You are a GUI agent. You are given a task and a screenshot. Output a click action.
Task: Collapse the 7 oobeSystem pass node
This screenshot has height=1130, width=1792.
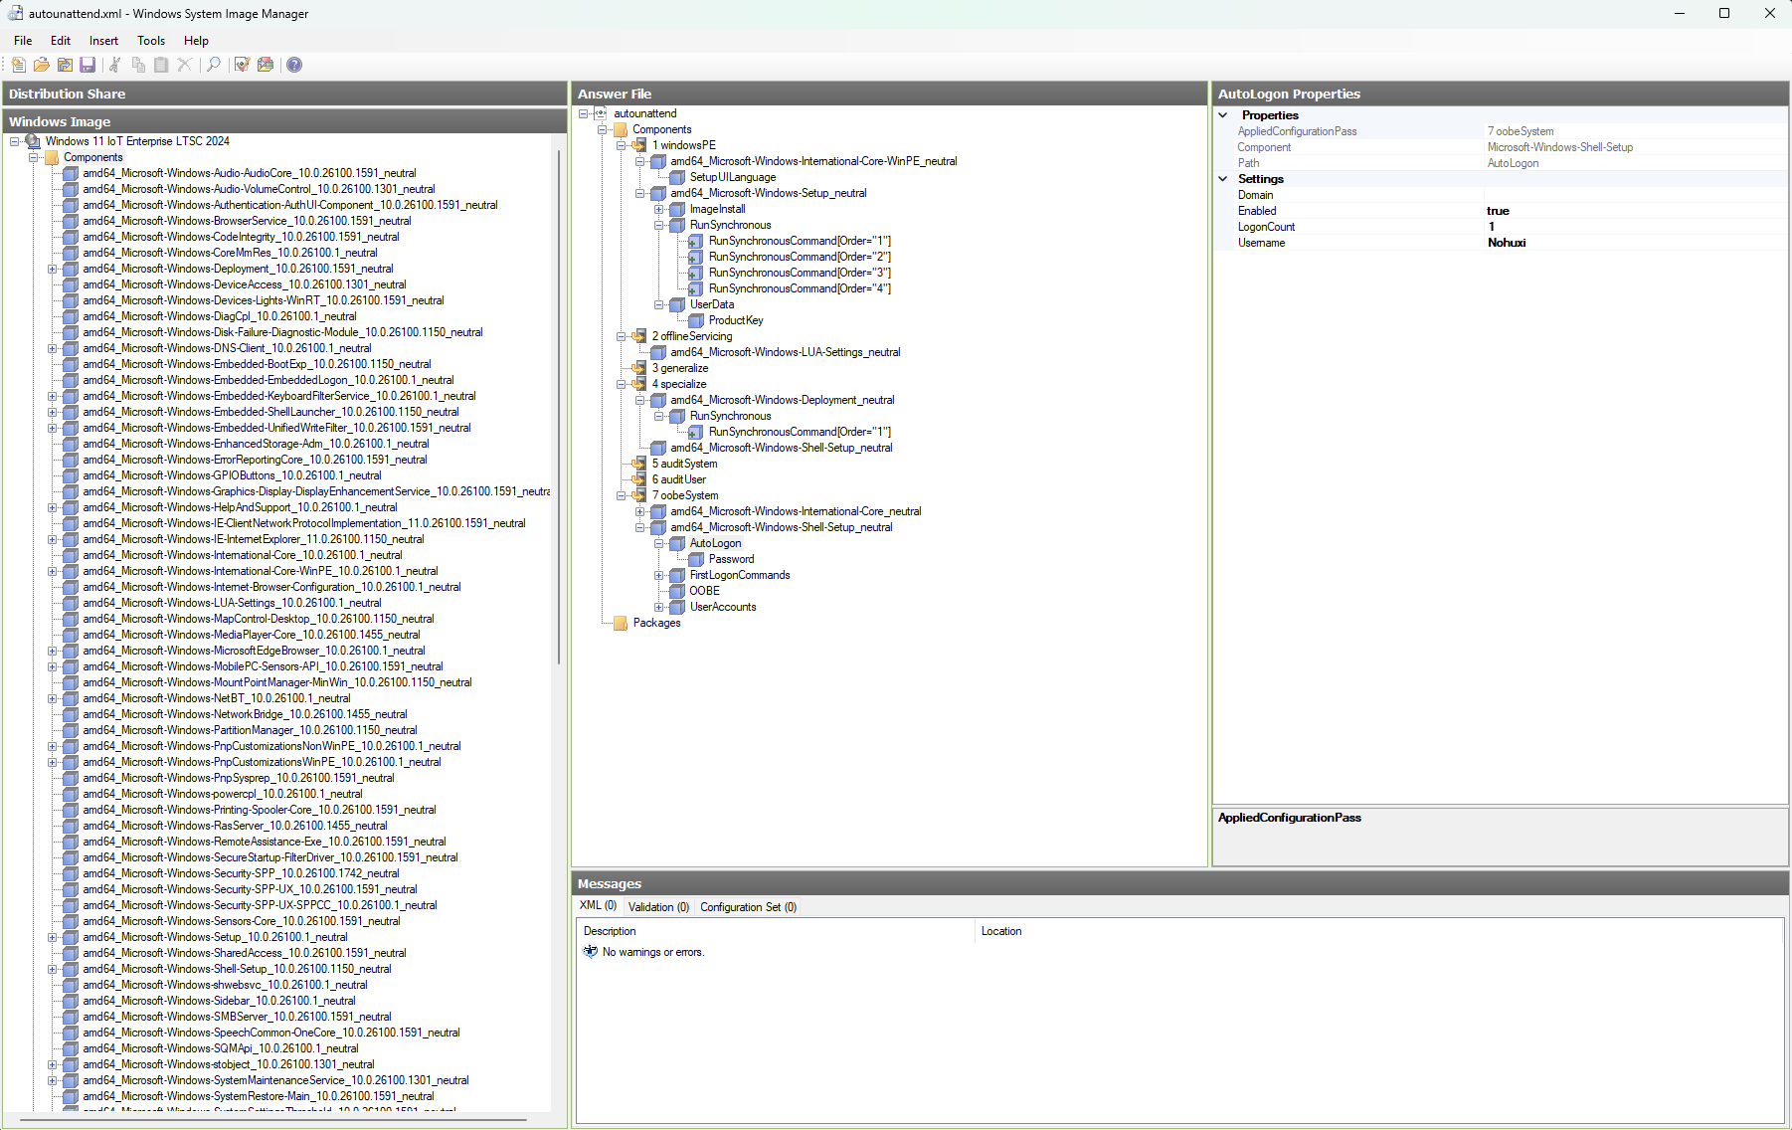pyautogui.click(x=621, y=495)
